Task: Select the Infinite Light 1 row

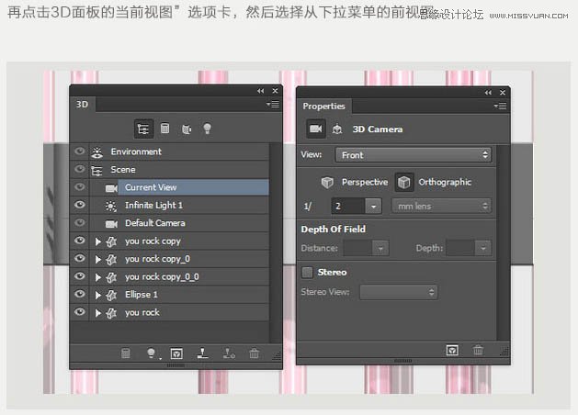Action: [169, 206]
